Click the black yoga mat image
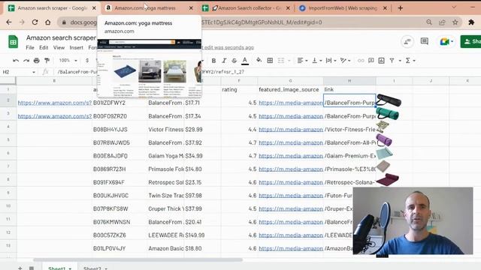The width and height of the screenshot is (481, 270). [x=389, y=100]
